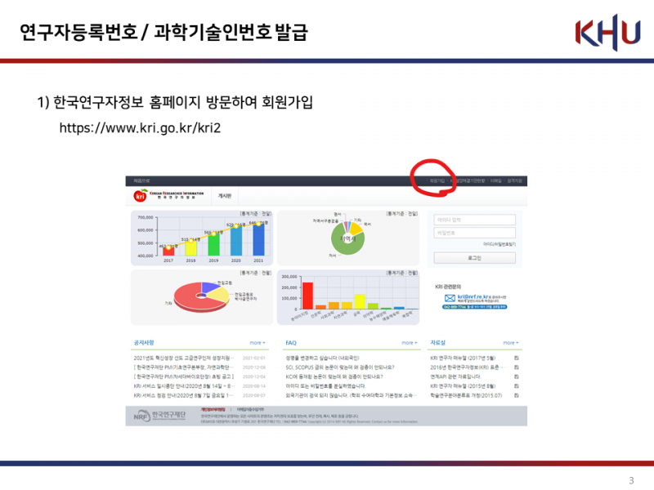Open file icon beside 학술연구분야분류표 개정(2015.07)
654x490 pixels.
516,394
